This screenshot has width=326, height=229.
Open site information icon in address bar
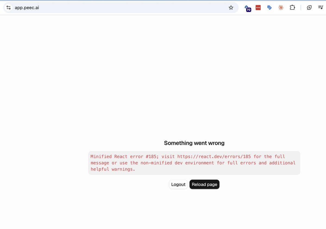click(9, 8)
